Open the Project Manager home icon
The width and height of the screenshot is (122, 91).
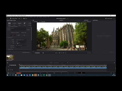(x=111, y=73)
